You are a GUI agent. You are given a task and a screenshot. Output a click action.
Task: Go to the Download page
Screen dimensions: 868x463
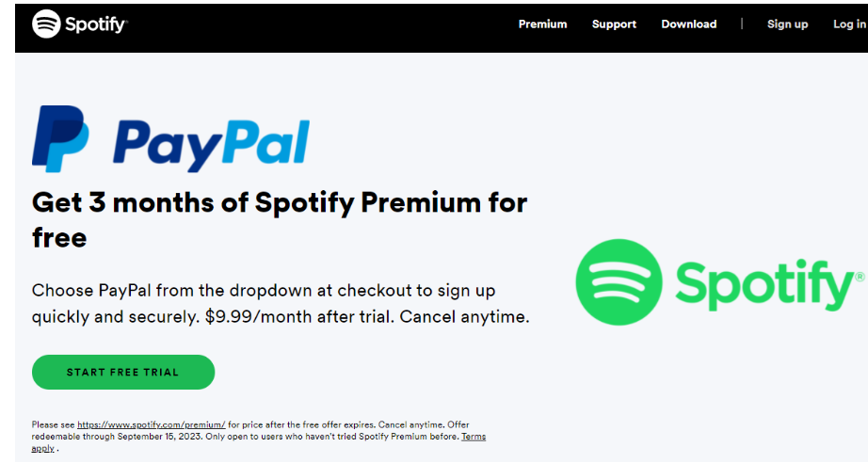(x=688, y=24)
